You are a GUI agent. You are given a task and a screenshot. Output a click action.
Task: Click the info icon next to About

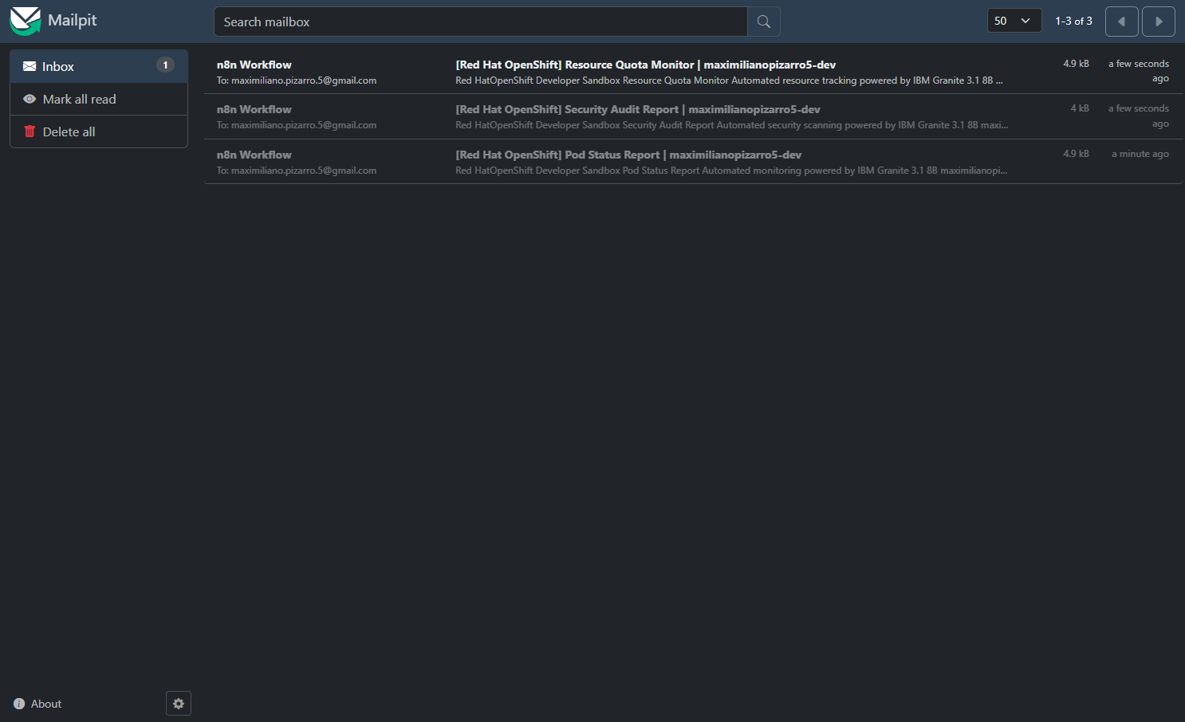click(18, 703)
